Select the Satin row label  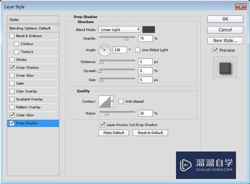[x=20, y=83]
